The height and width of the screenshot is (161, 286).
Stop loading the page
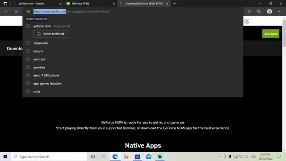pyautogui.click(x=16, y=12)
